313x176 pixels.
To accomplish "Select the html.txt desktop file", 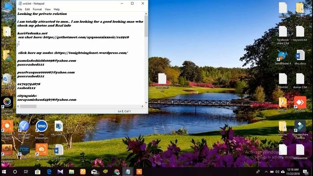I will (283, 81).
